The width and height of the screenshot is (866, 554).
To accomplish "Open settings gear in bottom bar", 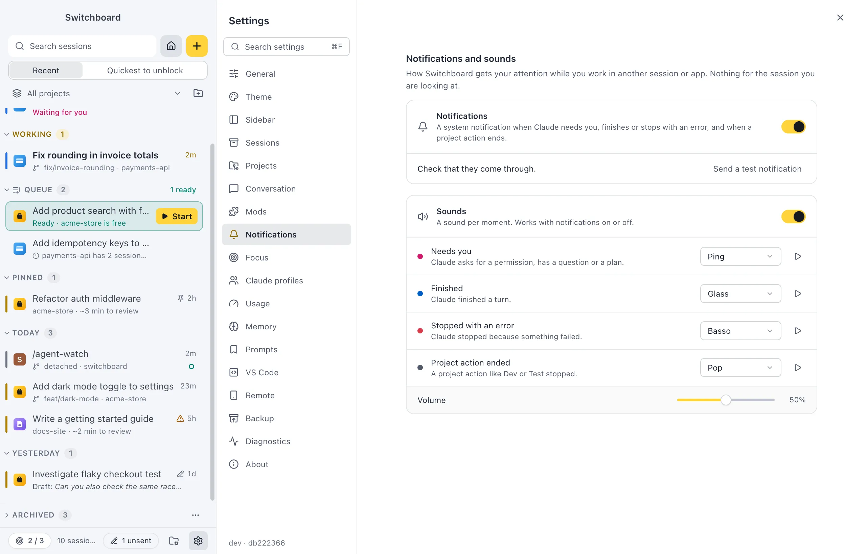I will (x=198, y=540).
